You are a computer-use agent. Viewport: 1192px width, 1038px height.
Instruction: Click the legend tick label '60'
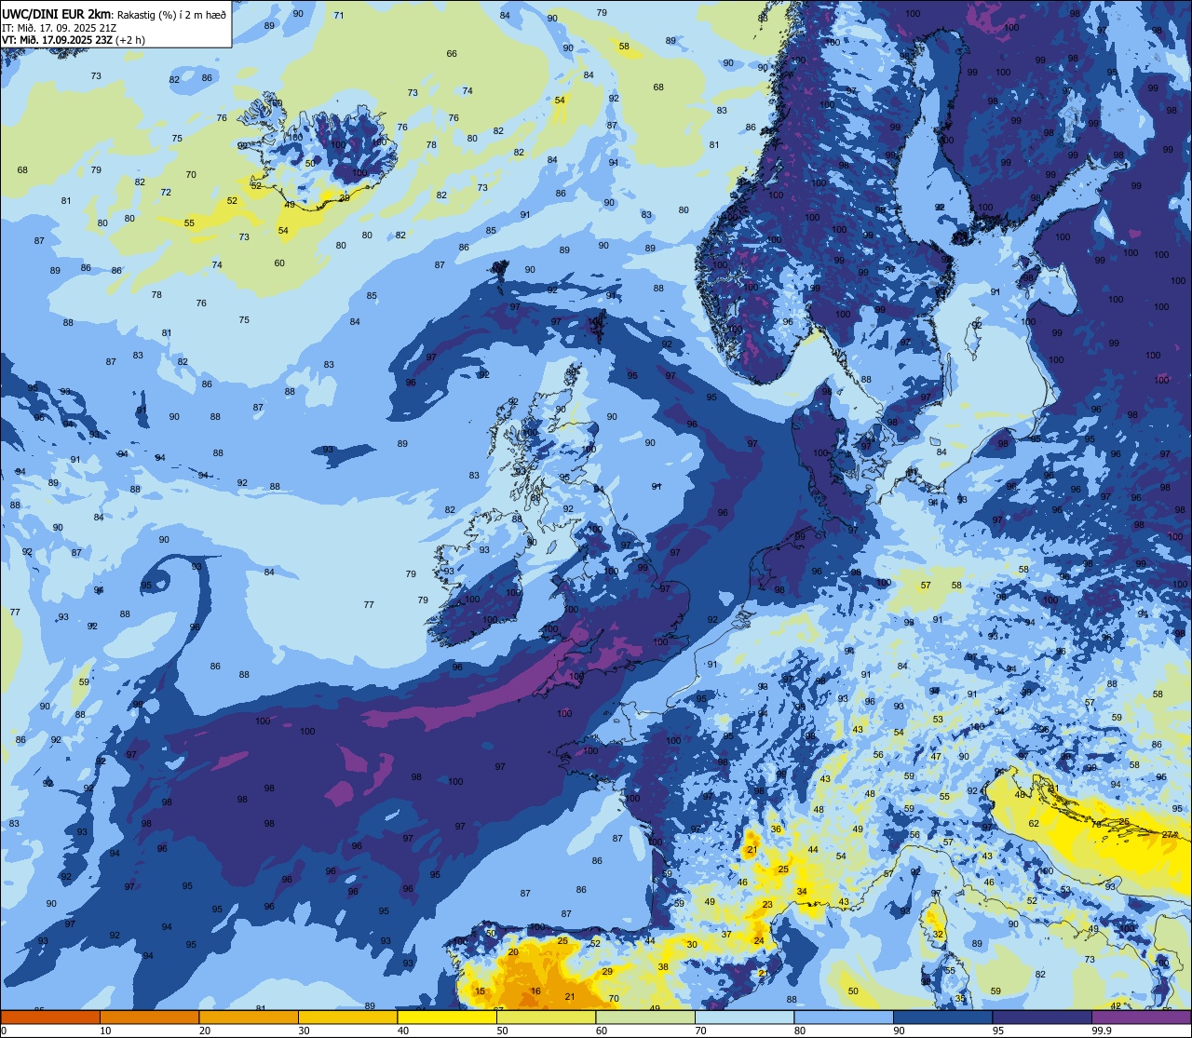[602, 1031]
